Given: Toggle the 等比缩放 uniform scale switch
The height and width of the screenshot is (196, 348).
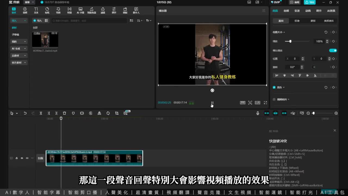Looking at the screenshot, I should point(333,50).
